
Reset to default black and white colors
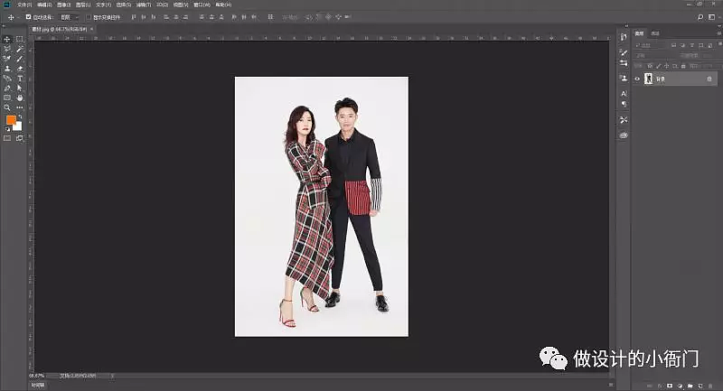[x=7, y=129]
